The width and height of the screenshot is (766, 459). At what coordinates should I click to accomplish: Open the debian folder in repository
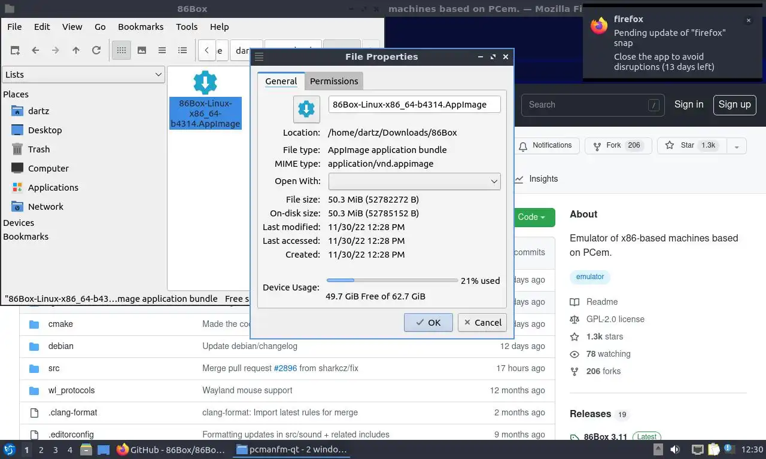[x=60, y=346]
